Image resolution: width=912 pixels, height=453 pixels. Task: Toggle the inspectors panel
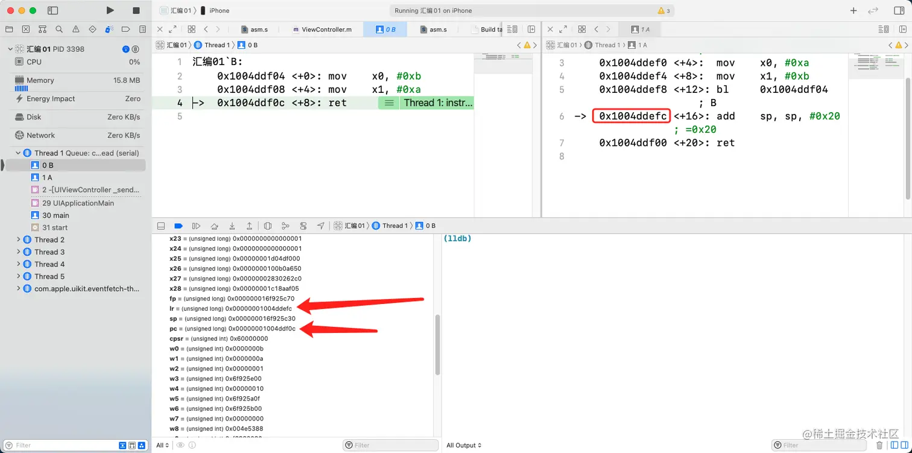tap(898, 10)
